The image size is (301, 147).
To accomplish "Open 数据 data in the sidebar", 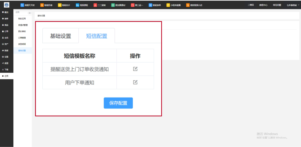I will tap(6, 51).
